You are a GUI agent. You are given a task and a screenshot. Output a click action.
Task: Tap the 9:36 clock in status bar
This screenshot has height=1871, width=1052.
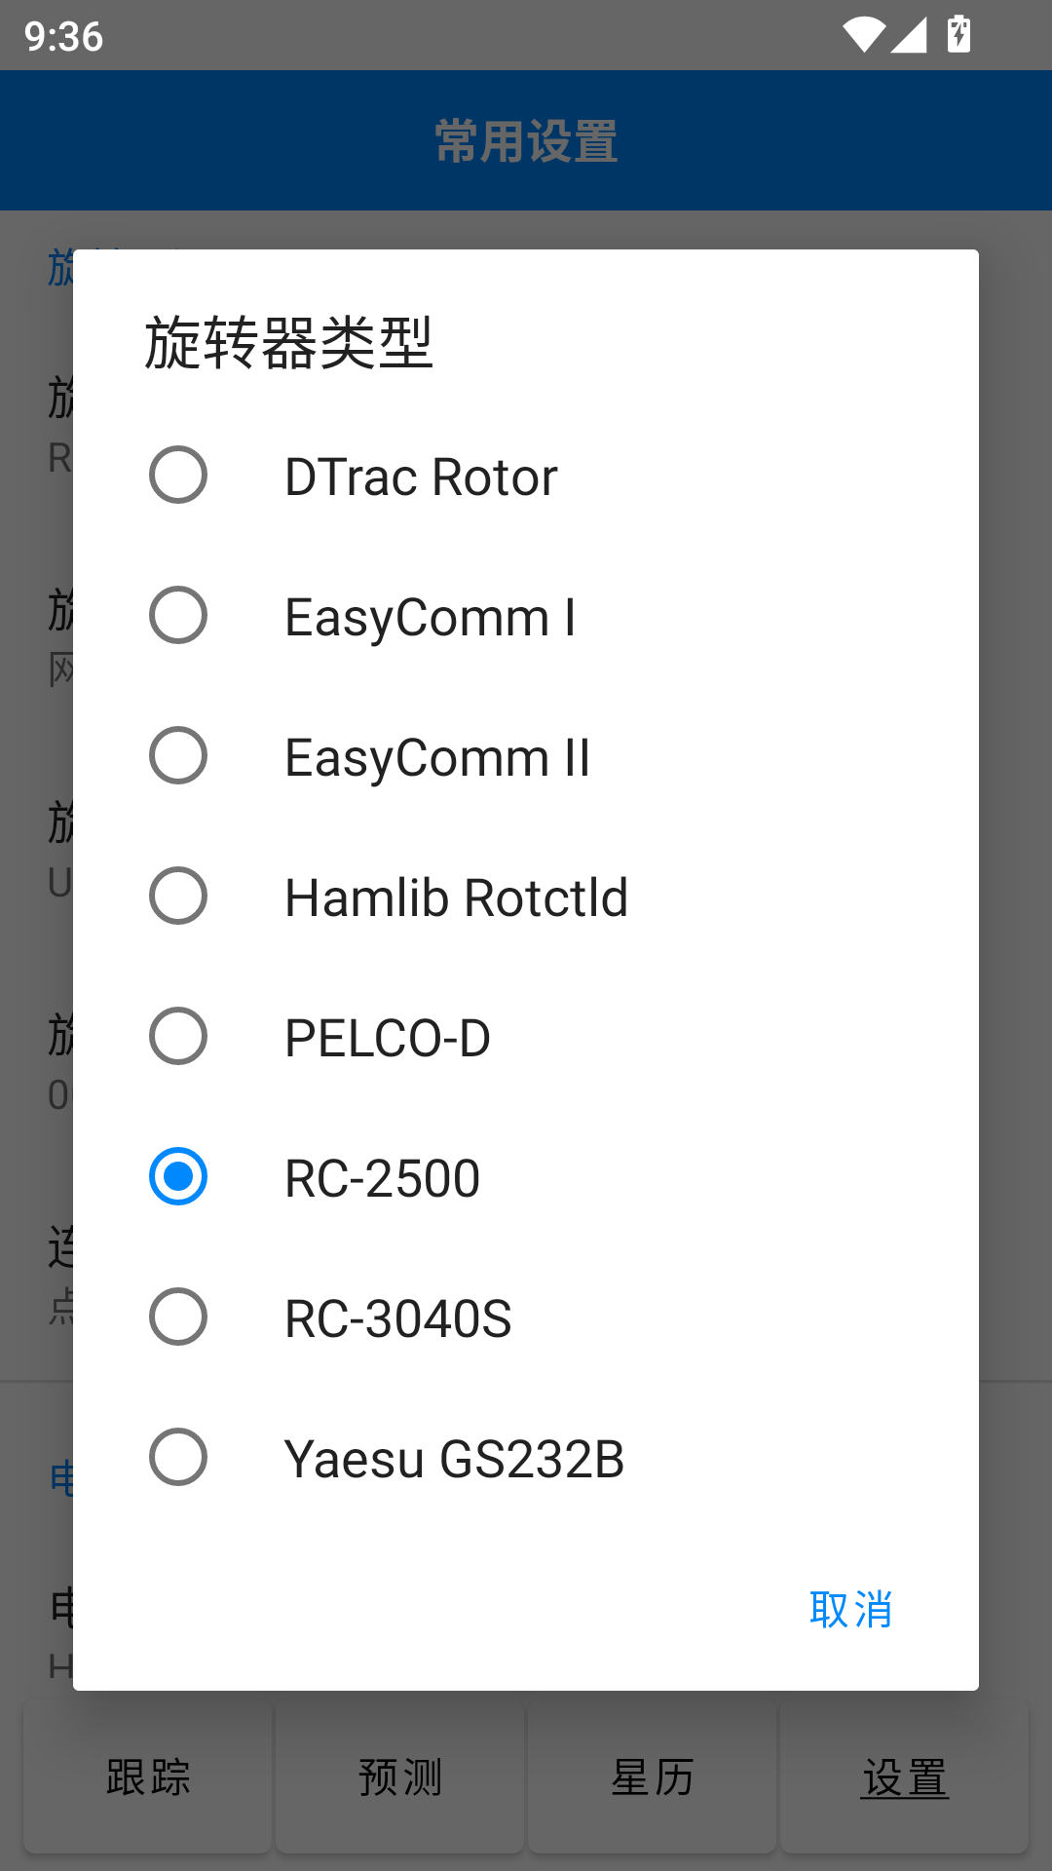tap(64, 37)
